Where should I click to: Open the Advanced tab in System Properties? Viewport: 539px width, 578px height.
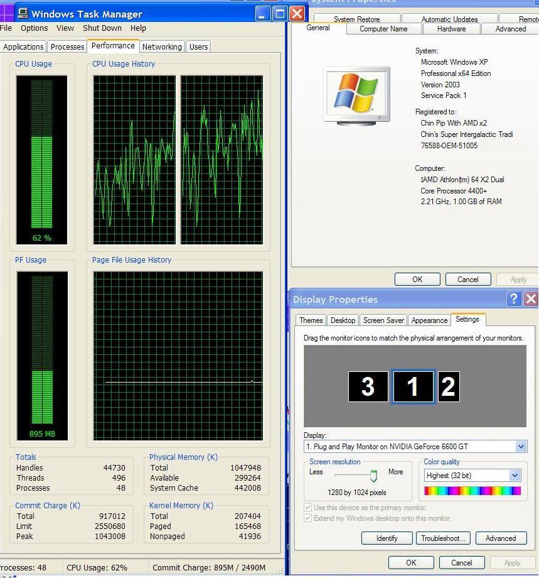pos(510,29)
